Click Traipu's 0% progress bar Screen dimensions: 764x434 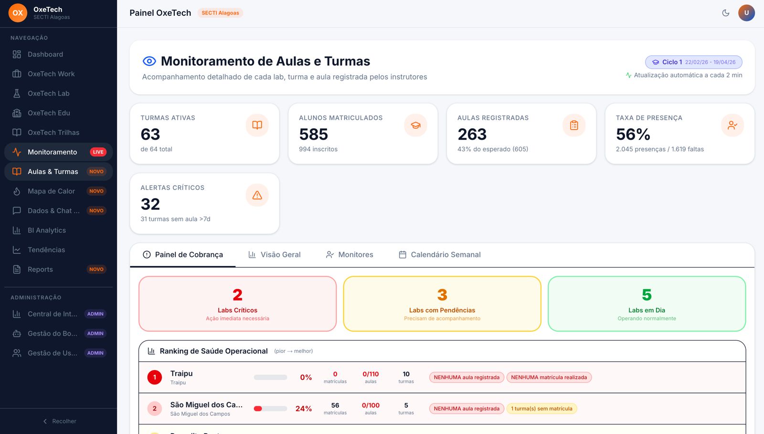270,377
